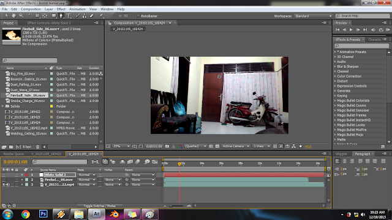Click Toggle Switches / Modes button
The image size is (392, 220).
99,206
